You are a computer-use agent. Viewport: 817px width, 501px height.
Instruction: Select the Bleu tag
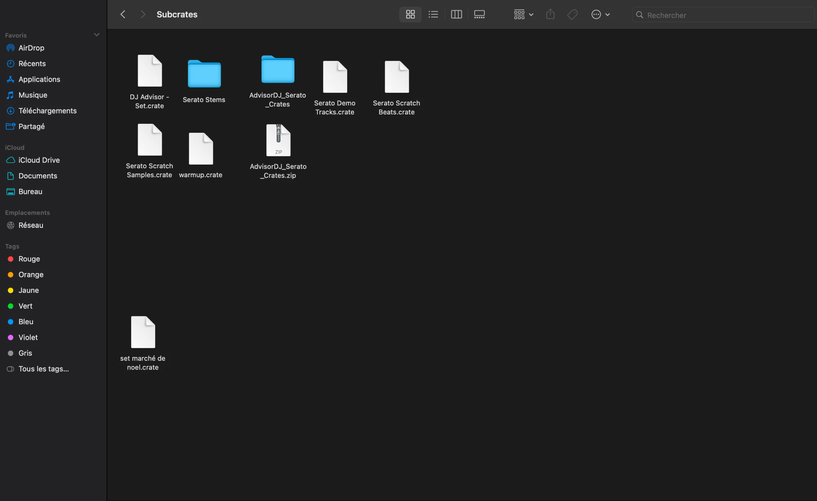(x=26, y=322)
